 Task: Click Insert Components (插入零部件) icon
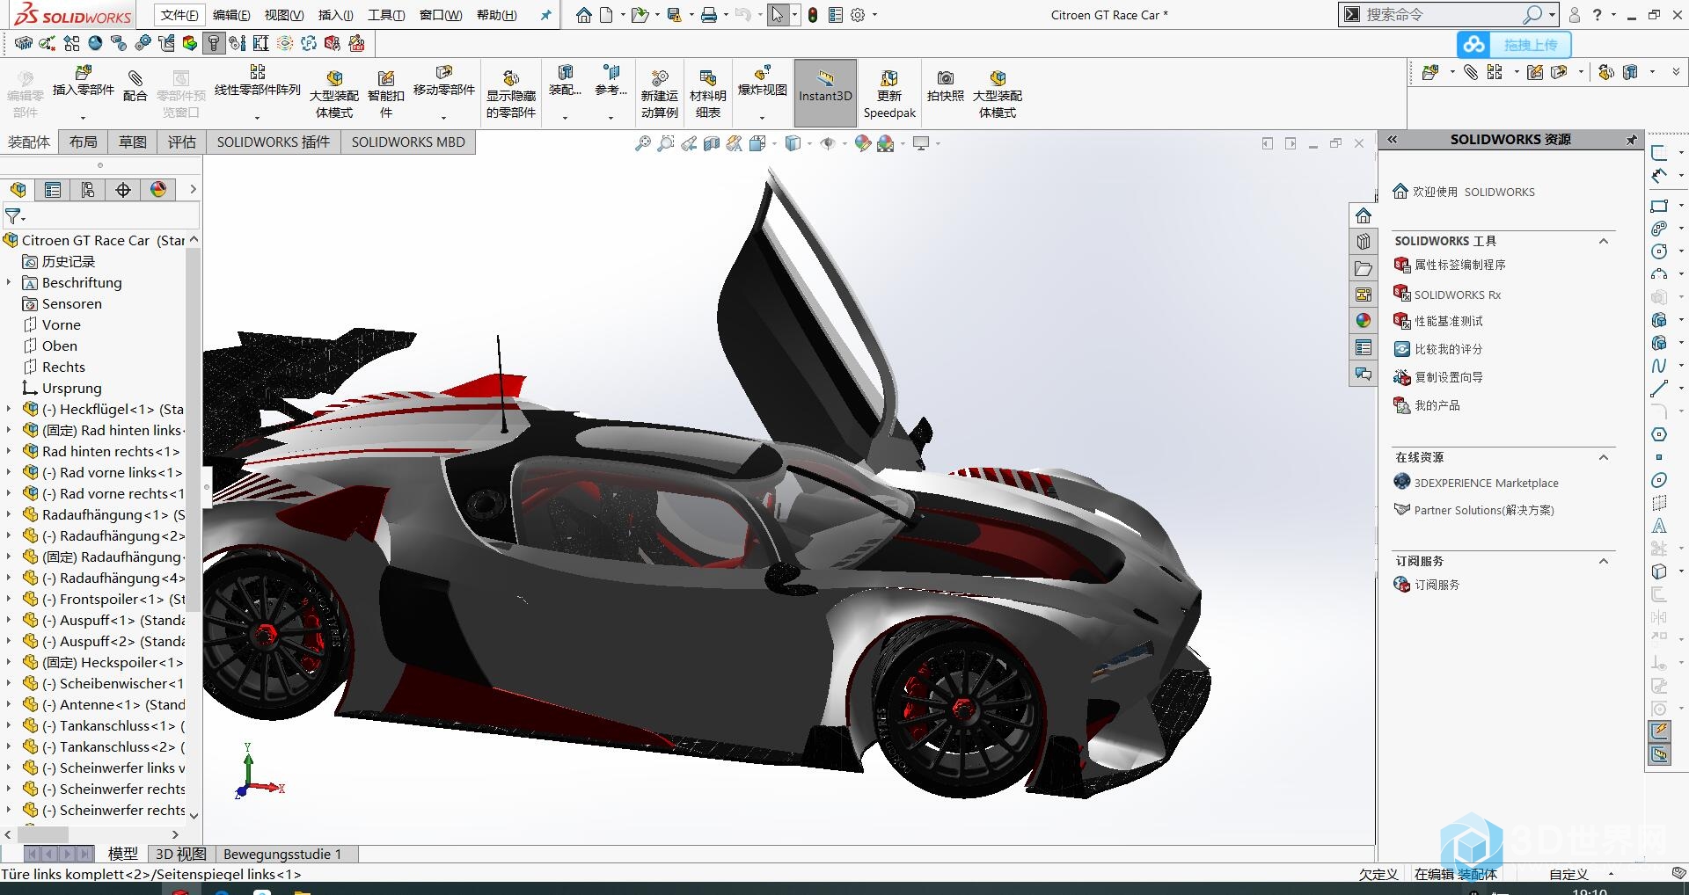tap(84, 80)
